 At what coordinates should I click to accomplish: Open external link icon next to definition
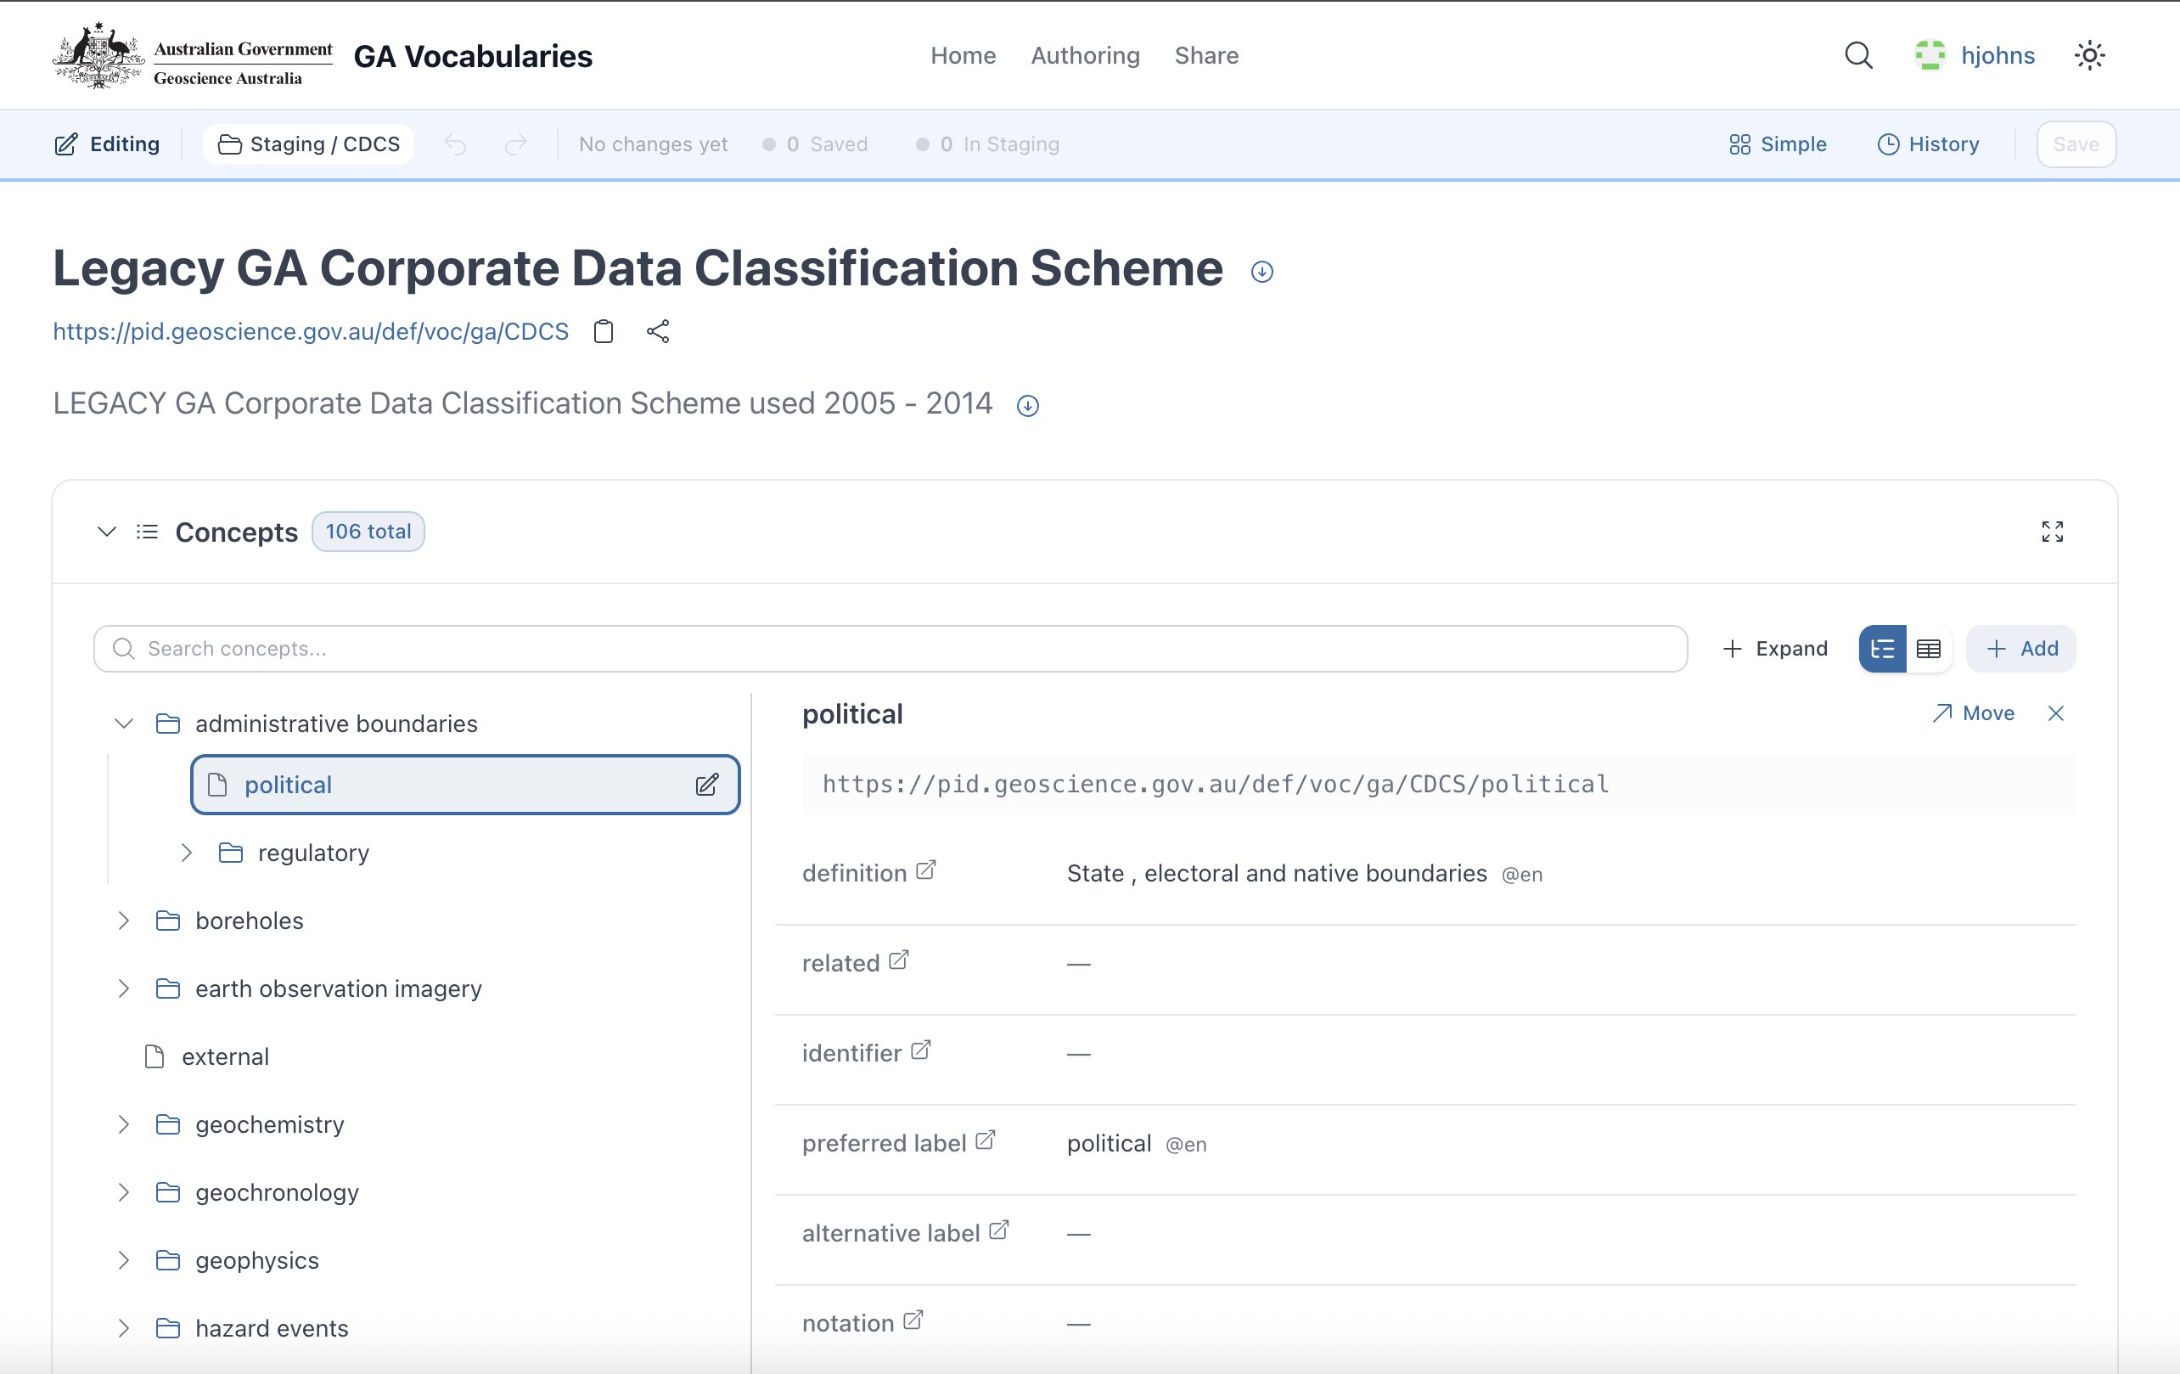click(x=925, y=870)
